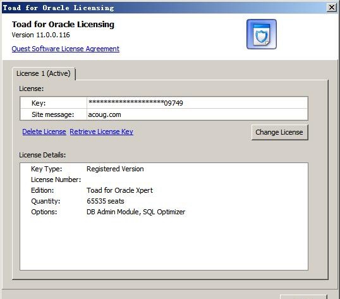The height and width of the screenshot is (299, 340).
Task: Click the '65535 seats' quantity value
Action: tap(106, 201)
